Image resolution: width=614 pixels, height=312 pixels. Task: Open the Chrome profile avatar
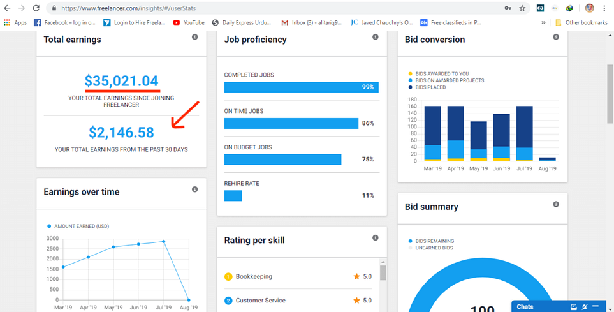coord(589,8)
